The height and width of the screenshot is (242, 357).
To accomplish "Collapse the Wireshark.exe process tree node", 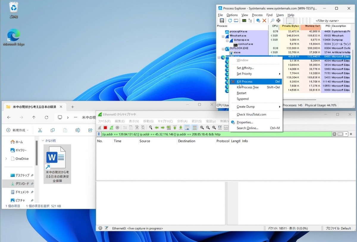I will [223, 36].
